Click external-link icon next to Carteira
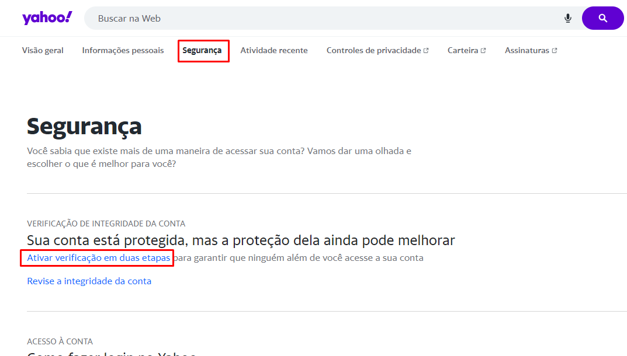The image size is (627, 356). pyautogui.click(x=483, y=51)
